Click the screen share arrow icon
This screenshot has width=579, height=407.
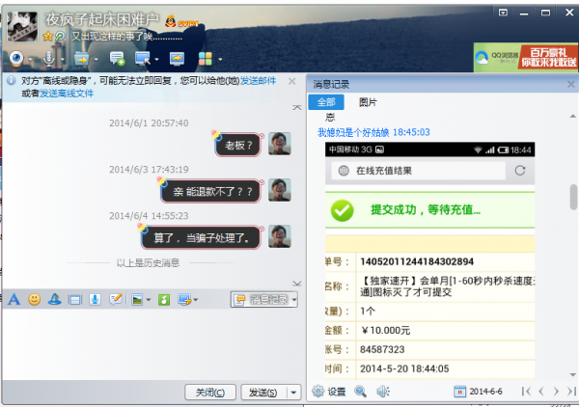pyautogui.click(x=177, y=59)
